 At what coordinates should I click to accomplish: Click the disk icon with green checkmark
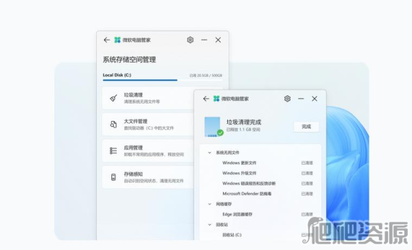tap(214, 126)
